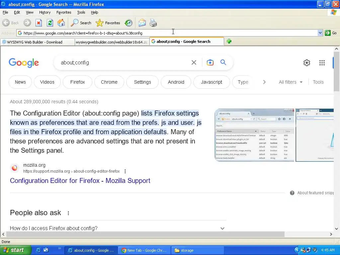The width and height of the screenshot is (340, 255).
Task: Click the Google search query field
Action: [124, 63]
